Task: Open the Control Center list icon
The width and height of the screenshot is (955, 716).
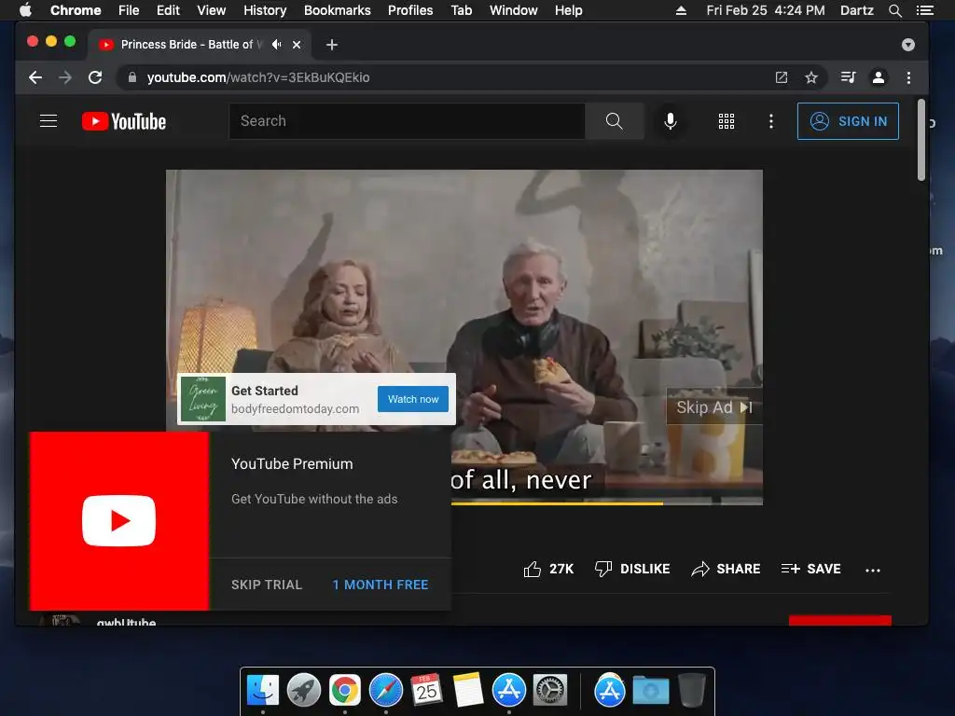Action: 925,10
